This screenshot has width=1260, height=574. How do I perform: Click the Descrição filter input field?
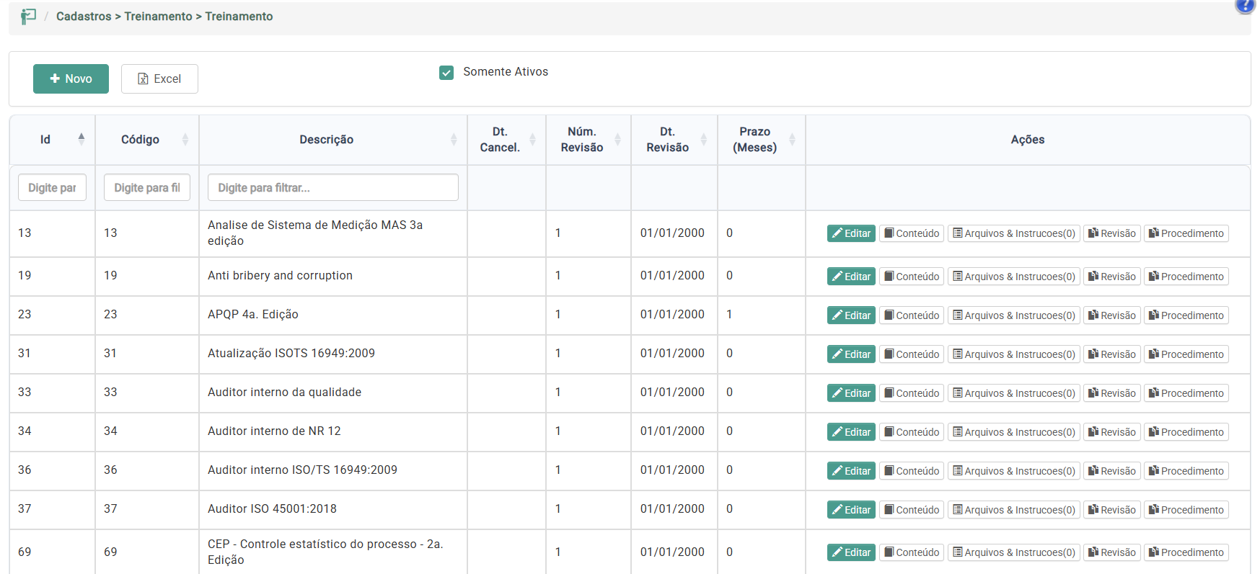tap(332, 188)
